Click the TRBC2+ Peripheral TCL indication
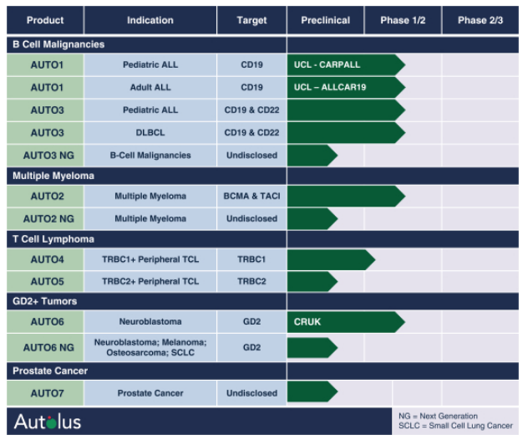This screenshot has height=440, width=523. point(150,281)
